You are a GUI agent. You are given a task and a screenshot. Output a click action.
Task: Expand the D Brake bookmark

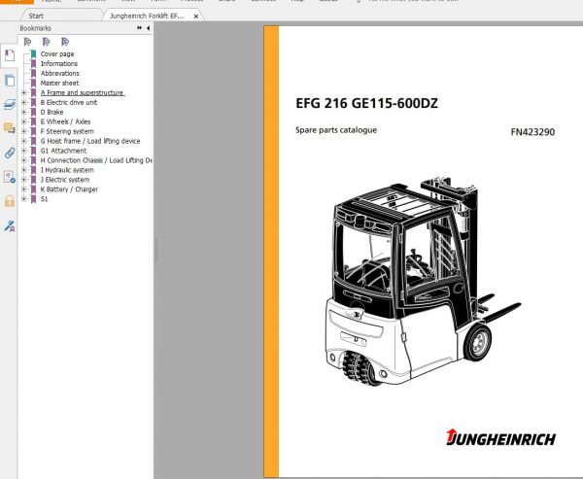click(24, 112)
